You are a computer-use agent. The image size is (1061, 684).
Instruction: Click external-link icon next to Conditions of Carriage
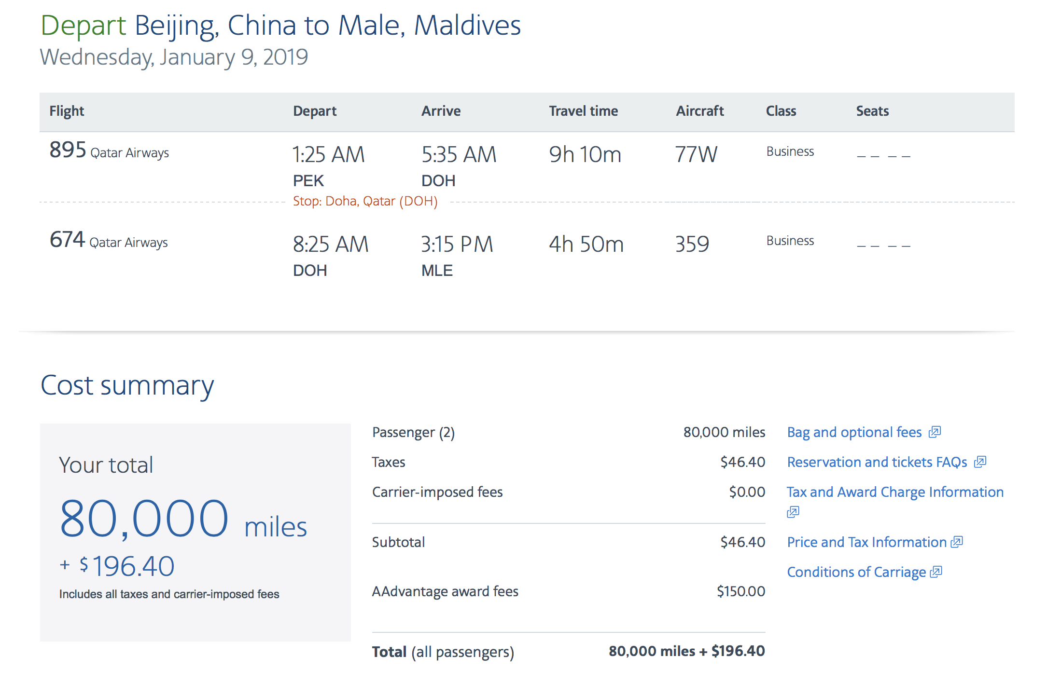click(x=936, y=572)
